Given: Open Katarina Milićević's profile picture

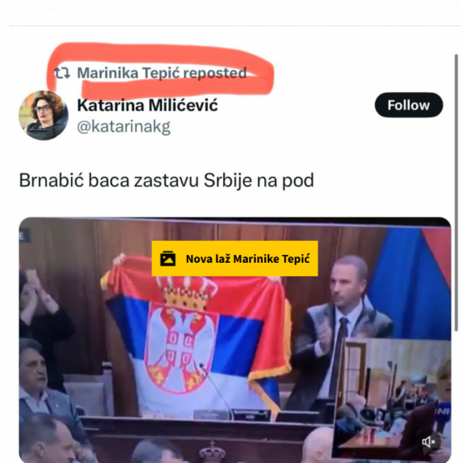Looking at the screenshot, I should coord(44,115).
